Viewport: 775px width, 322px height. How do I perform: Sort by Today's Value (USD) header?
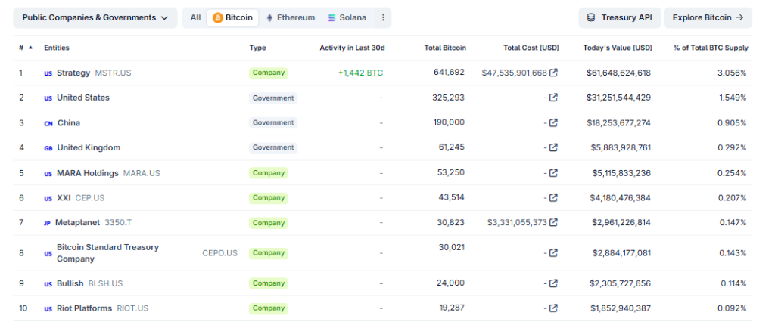(x=618, y=48)
